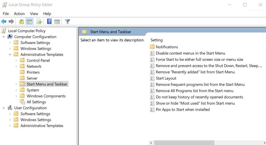Open Help via the question mark icon
Screen dimensions: 266x145
coord(49,22)
